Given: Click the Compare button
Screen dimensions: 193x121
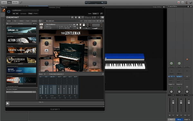Looking at the screenshot, I should pos(23,14).
